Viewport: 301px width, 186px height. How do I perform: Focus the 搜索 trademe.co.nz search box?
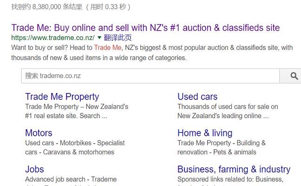(x=150, y=76)
